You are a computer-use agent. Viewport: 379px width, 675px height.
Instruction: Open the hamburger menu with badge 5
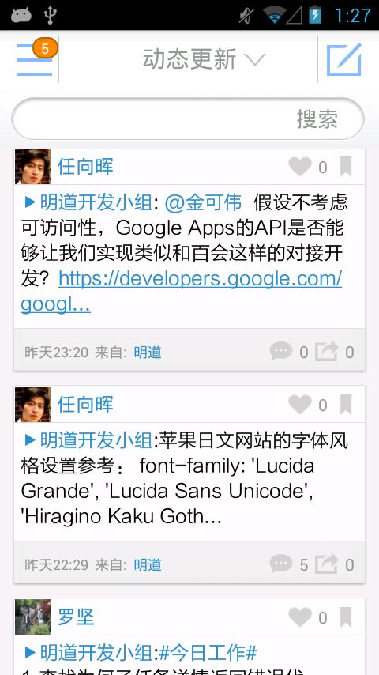point(35,59)
